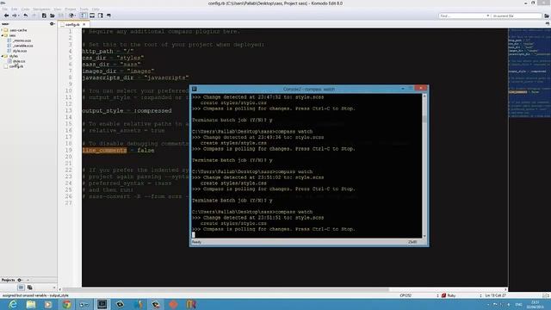The height and width of the screenshot is (310, 551).
Task: Open Internet Explorer from the taskbar
Action: [x=13, y=304]
